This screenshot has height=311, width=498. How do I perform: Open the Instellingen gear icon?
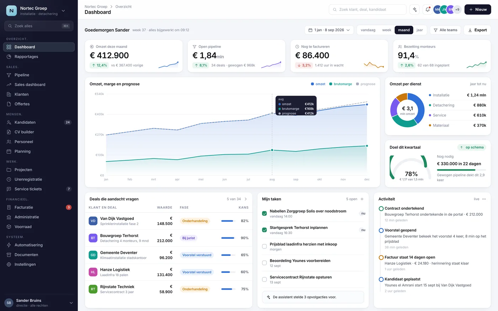coord(9,264)
